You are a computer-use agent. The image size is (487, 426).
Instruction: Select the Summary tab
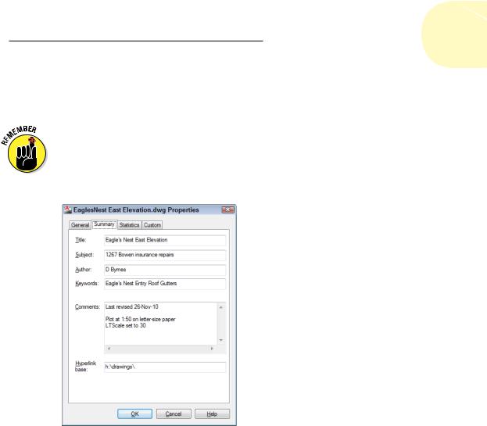[105, 224]
